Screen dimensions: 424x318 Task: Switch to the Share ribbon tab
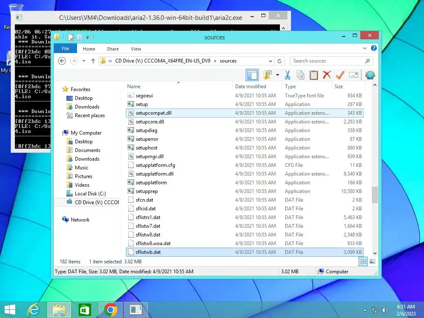coord(113,49)
